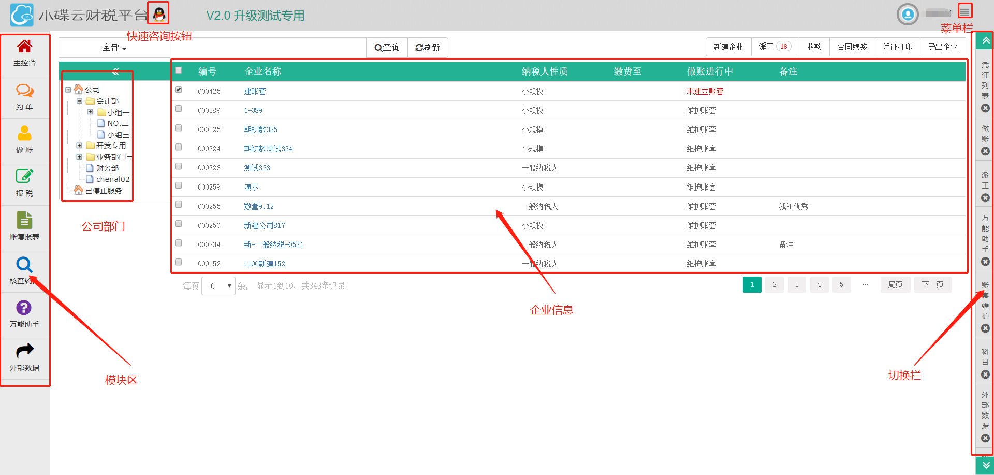The width and height of the screenshot is (994, 475).
Task: Switch to the 凭证列表 tab
Action: tap(984, 78)
